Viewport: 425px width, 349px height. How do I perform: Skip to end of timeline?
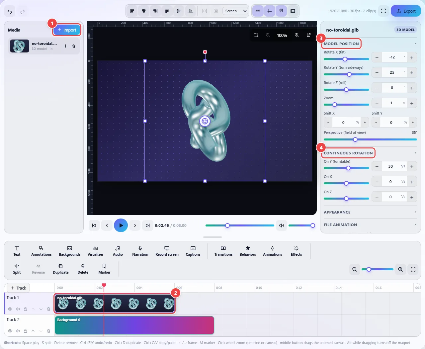click(147, 225)
